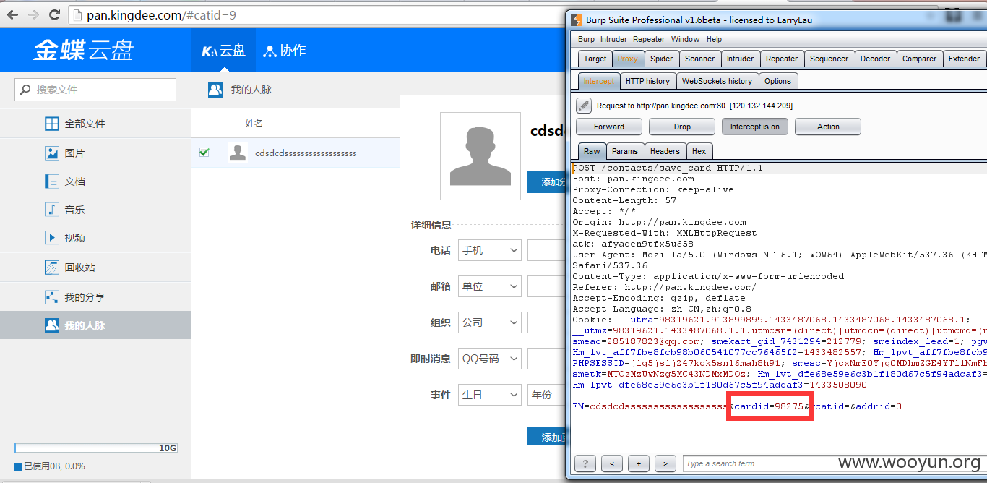Click the 回收站 bin icon
The image size is (987, 483).
coord(52,268)
